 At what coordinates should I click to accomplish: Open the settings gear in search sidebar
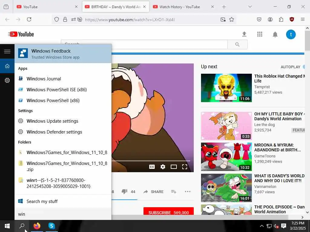click(7, 80)
